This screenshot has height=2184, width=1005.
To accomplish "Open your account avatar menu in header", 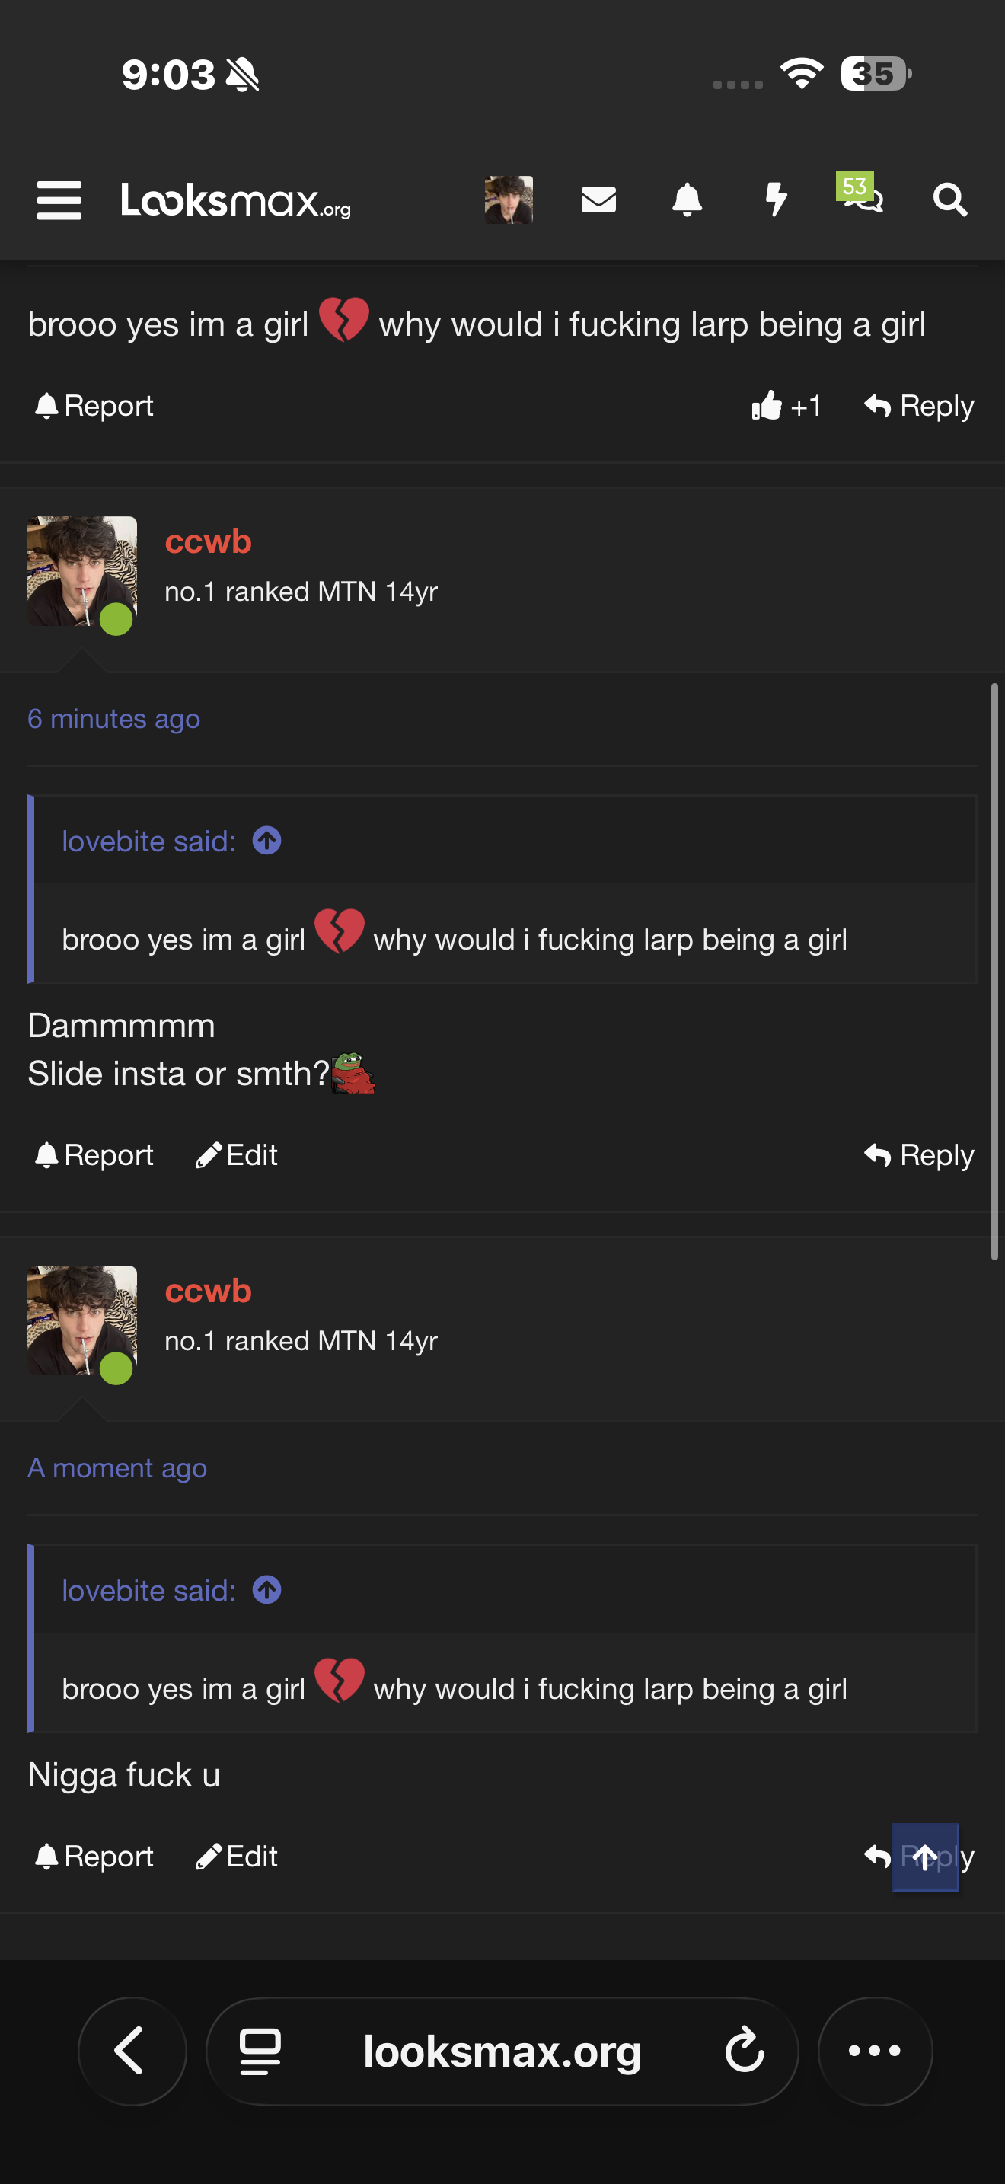I will pyautogui.click(x=509, y=200).
